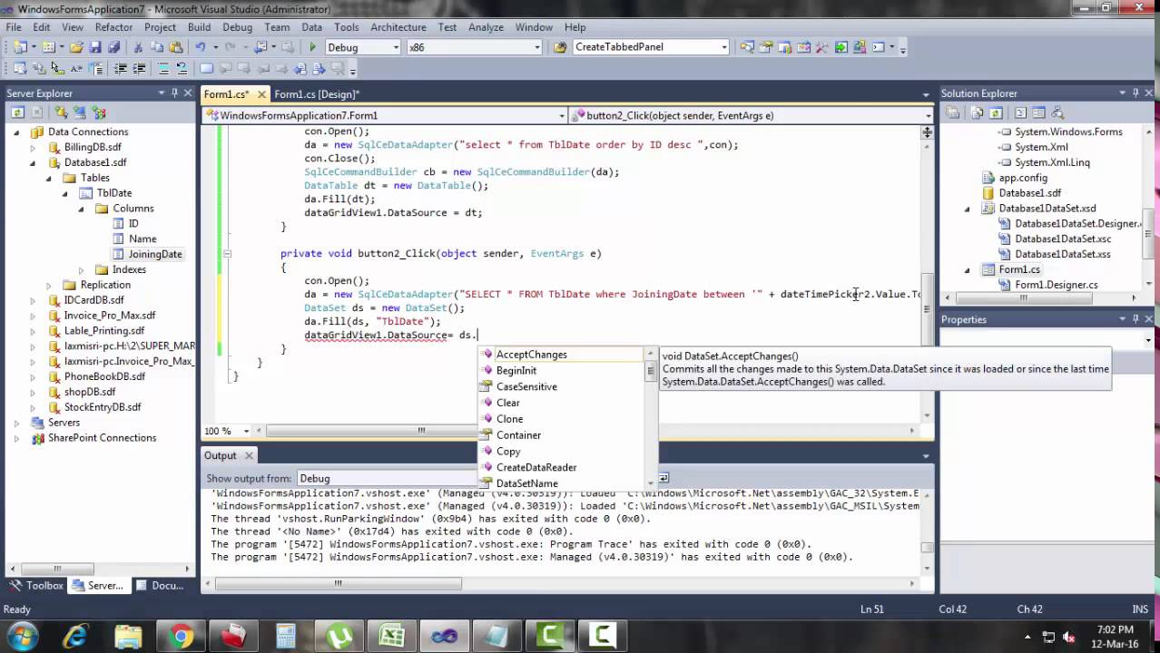Image resolution: width=1160 pixels, height=653 pixels.
Task: Click the Cut scissors icon
Action: pyautogui.click(x=138, y=47)
